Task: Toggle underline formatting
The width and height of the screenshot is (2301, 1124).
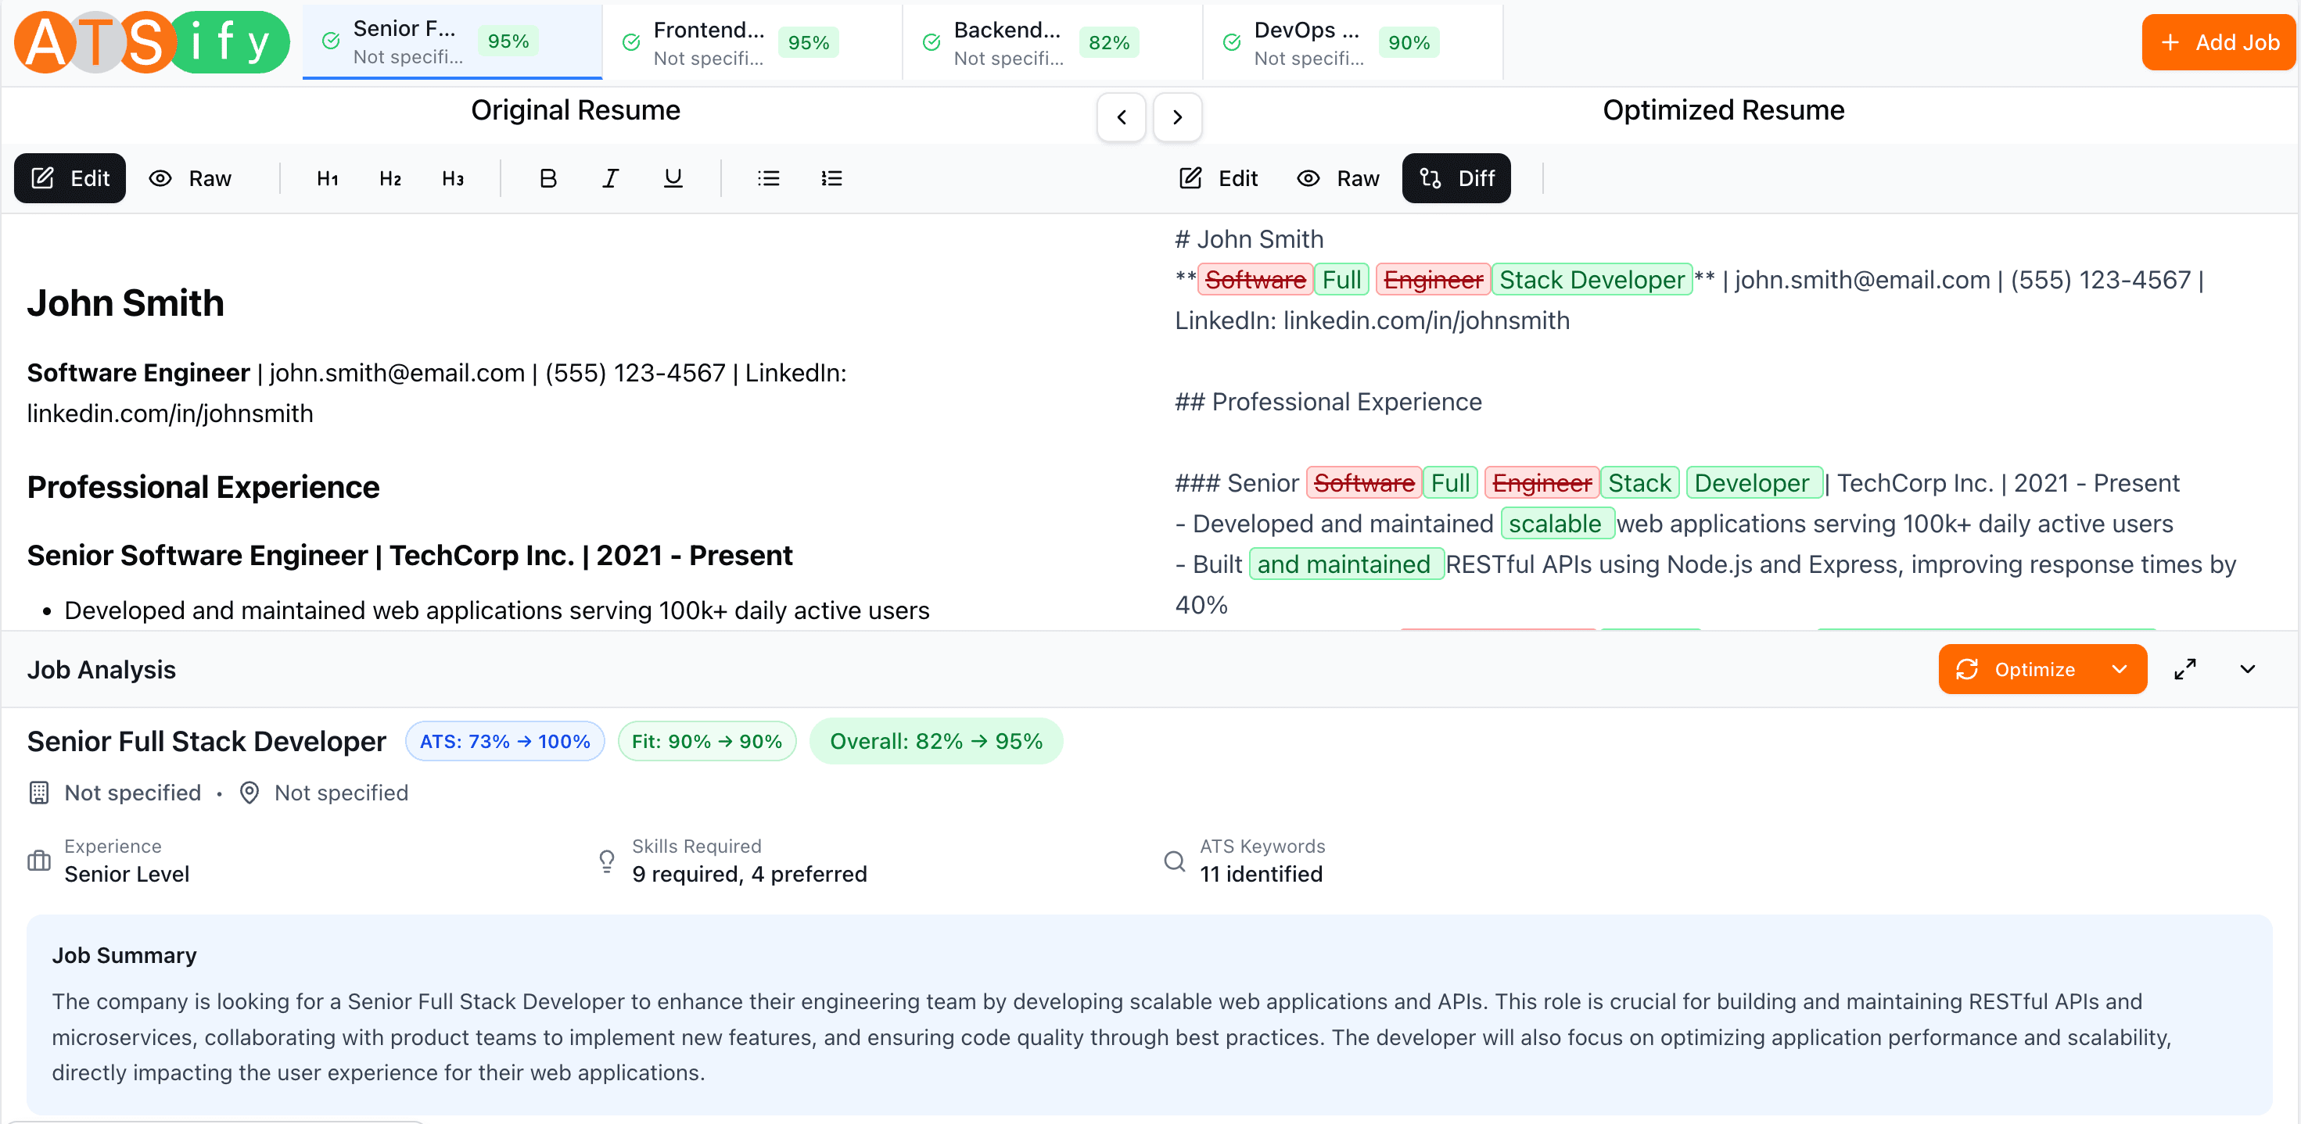Action: coord(673,178)
